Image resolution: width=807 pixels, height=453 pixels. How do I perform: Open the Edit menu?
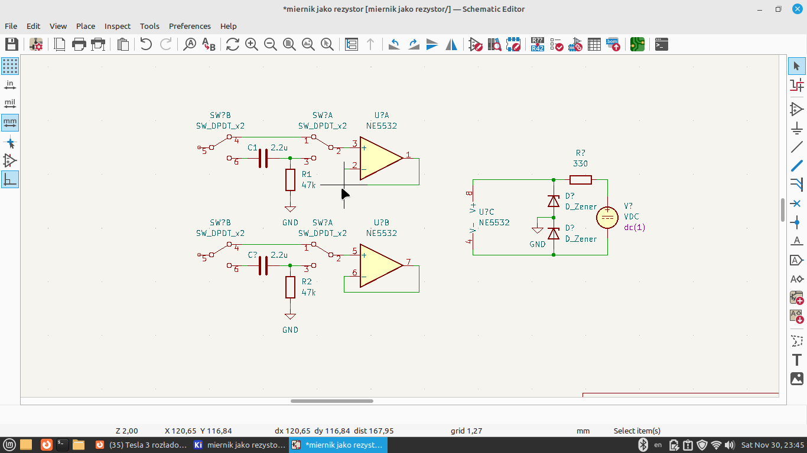[x=33, y=26]
